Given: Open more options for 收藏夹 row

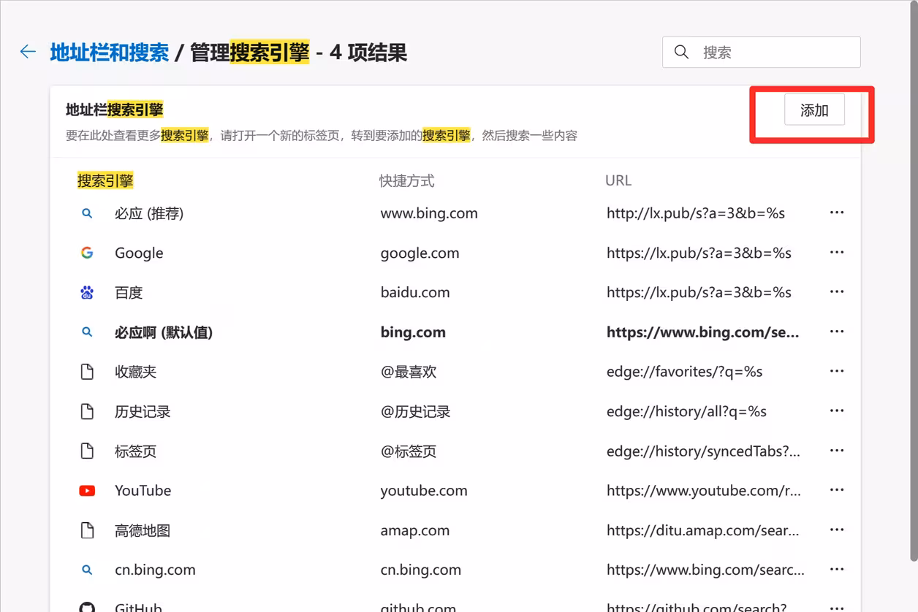Looking at the screenshot, I should (x=837, y=371).
